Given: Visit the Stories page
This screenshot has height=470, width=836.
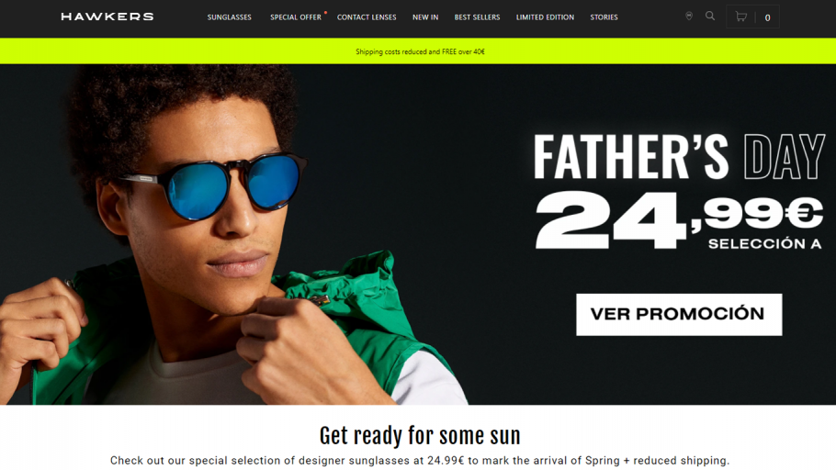Looking at the screenshot, I should pos(604,17).
